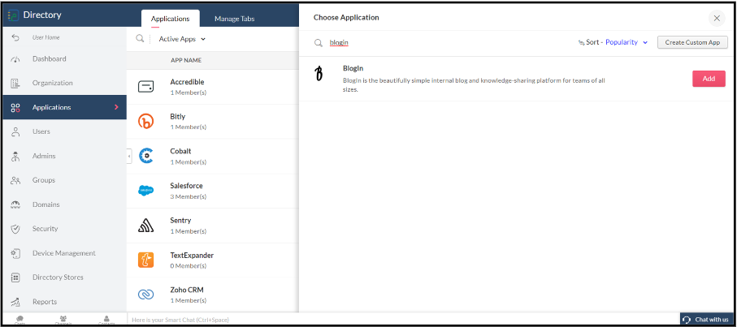Click the Cobalt app logo
This screenshot has width=737, height=327.
click(x=145, y=157)
